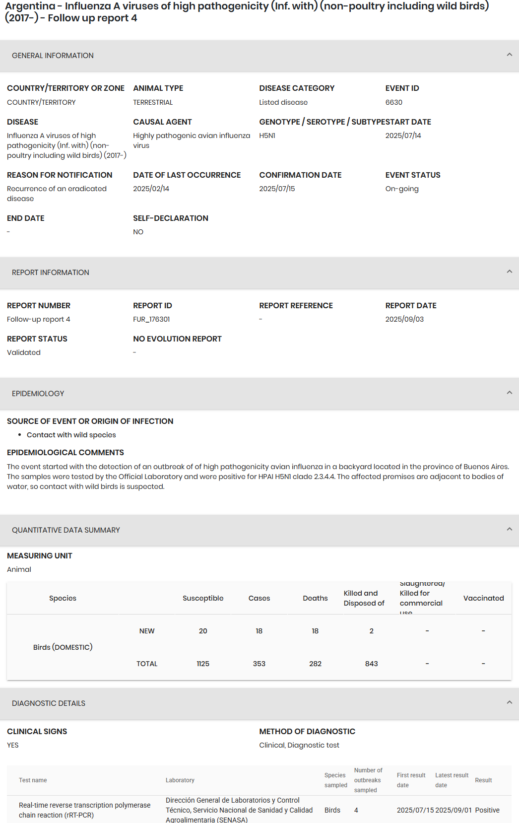This screenshot has width=519, height=823.
Task: Toggle the Diagnostic Details chevron arrow
Action: coord(509,702)
